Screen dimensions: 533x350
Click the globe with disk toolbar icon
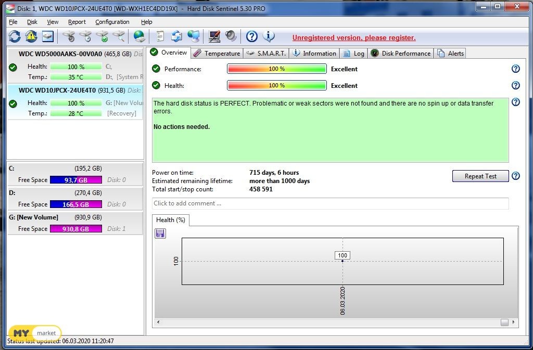(x=139, y=36)
